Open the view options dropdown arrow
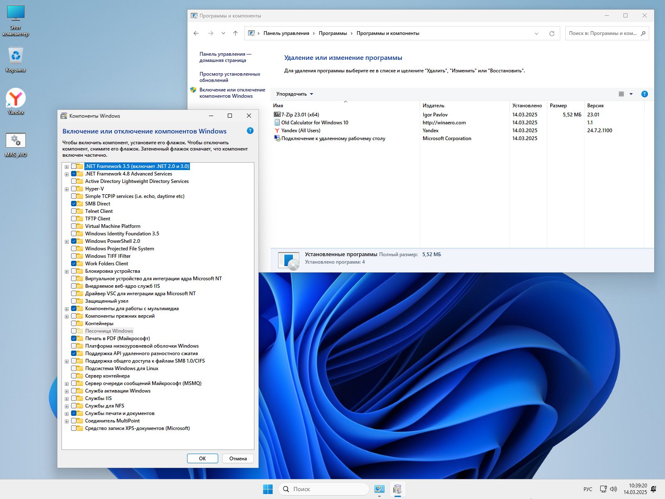The image size is (665, 499). [631, 94]
